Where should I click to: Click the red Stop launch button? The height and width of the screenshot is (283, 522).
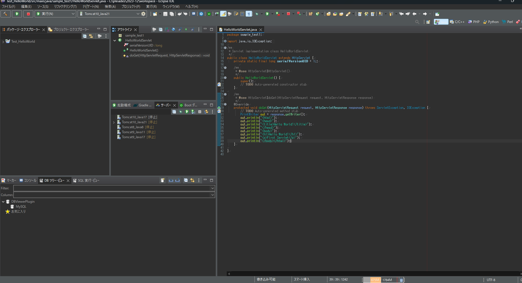(28, 14)
